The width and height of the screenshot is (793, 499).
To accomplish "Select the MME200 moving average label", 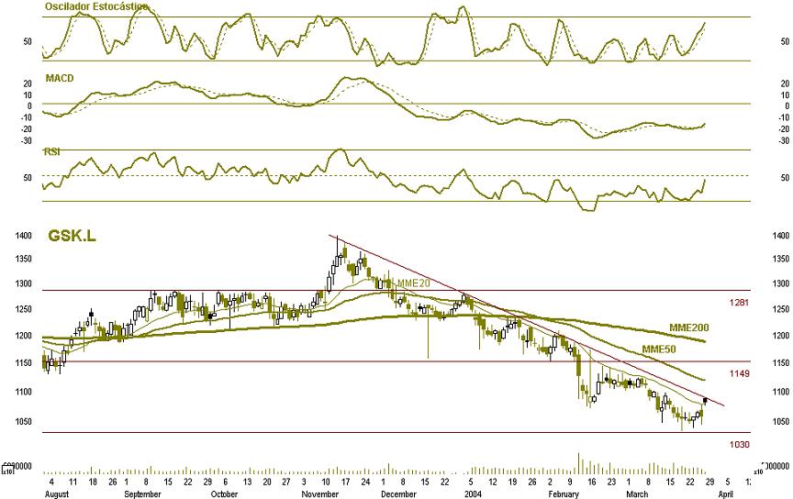I will point(688,328).
